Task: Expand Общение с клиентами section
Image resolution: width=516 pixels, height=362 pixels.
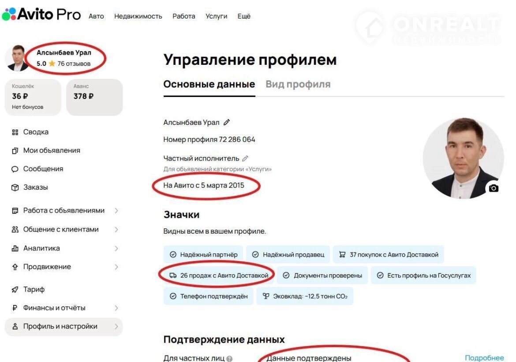Action: (x=116, y=230)
